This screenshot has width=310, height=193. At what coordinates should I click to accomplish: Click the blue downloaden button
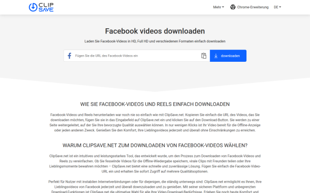click(x=228, y=56)
